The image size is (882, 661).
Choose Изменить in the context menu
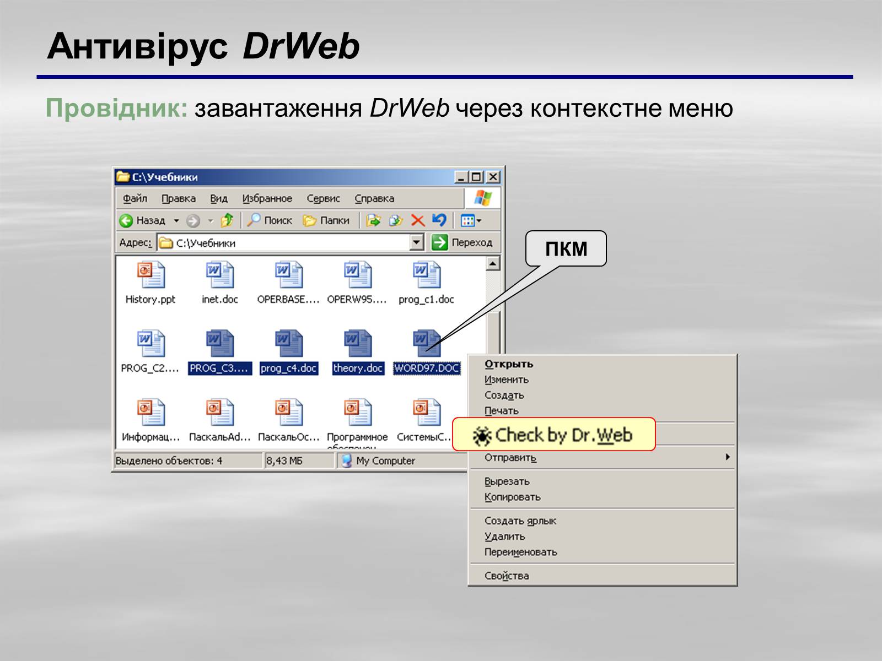(x=603, y=380)
